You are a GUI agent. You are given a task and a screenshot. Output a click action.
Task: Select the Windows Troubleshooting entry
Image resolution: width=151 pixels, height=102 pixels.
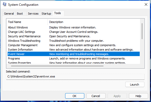coord(74,41)
